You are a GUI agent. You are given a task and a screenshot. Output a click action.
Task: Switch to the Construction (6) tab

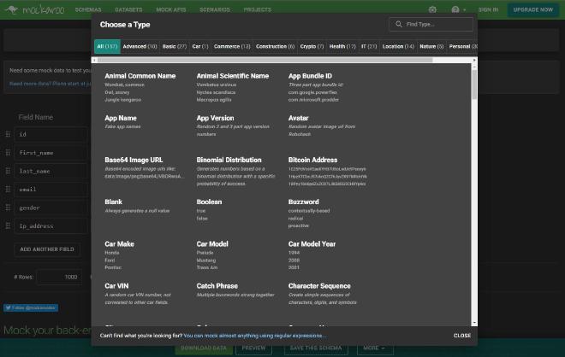[x=275, y=46]
